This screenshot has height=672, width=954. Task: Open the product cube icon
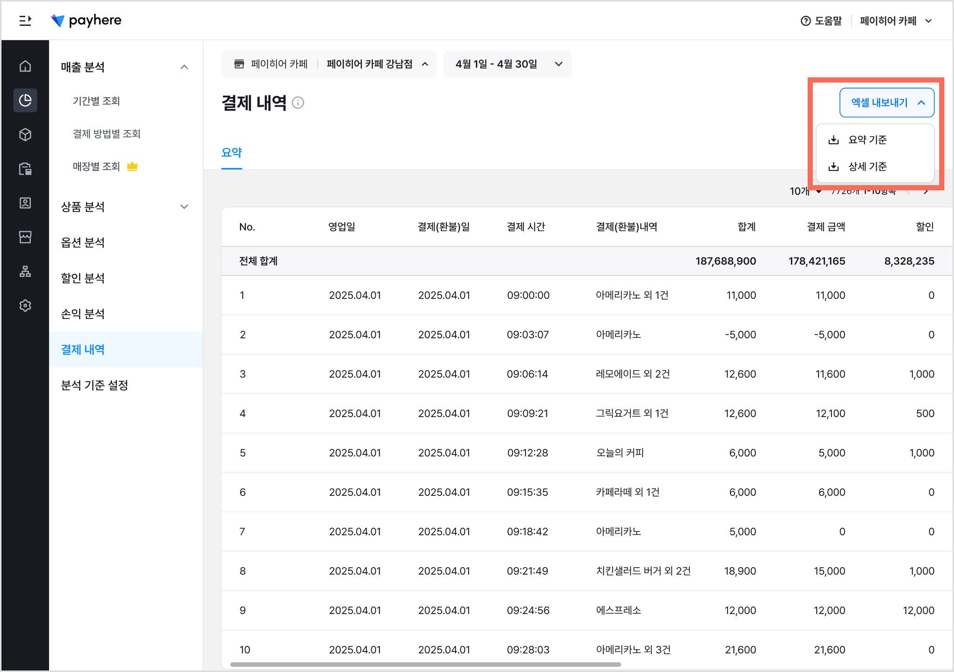point(25,135)
